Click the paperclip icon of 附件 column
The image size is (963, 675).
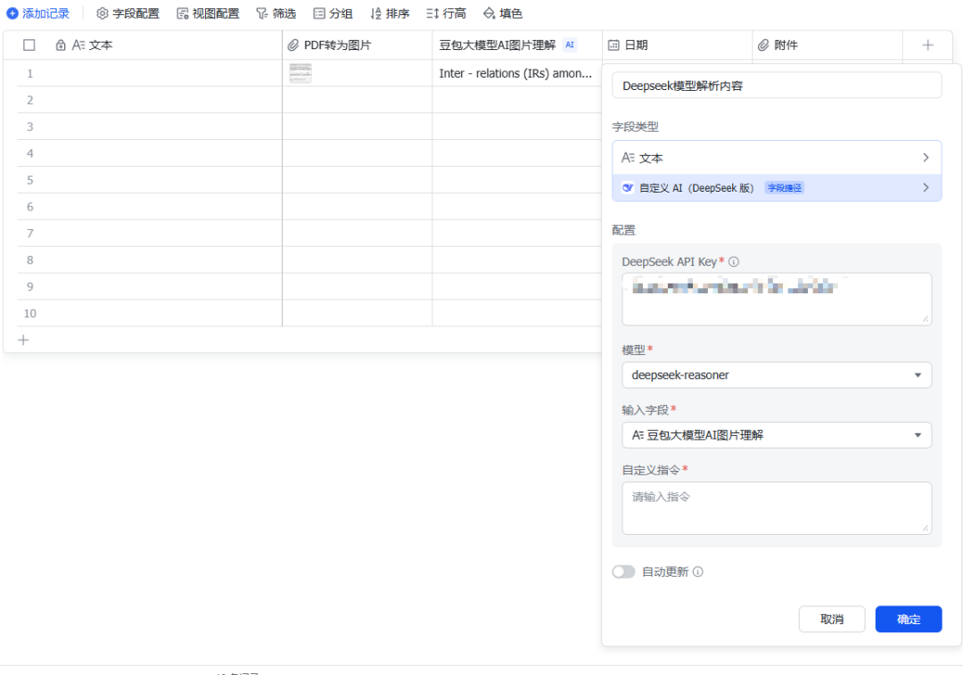pyautogui.click(x=762, y=45)
